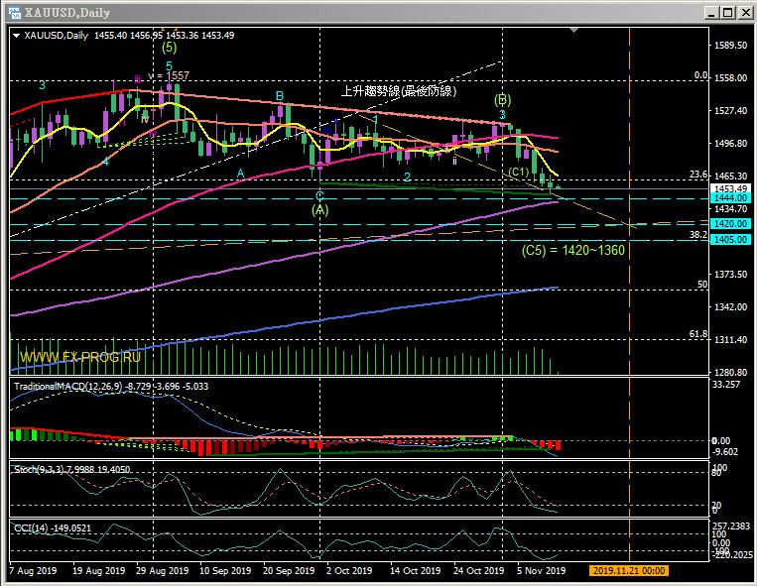Click the 23.6 Fibonacci level label

697,175
